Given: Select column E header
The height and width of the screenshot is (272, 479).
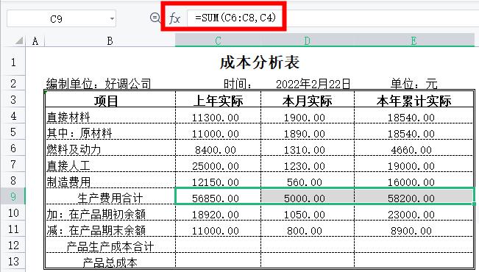Looking at the screenshot, I should (x=414, y=41).
